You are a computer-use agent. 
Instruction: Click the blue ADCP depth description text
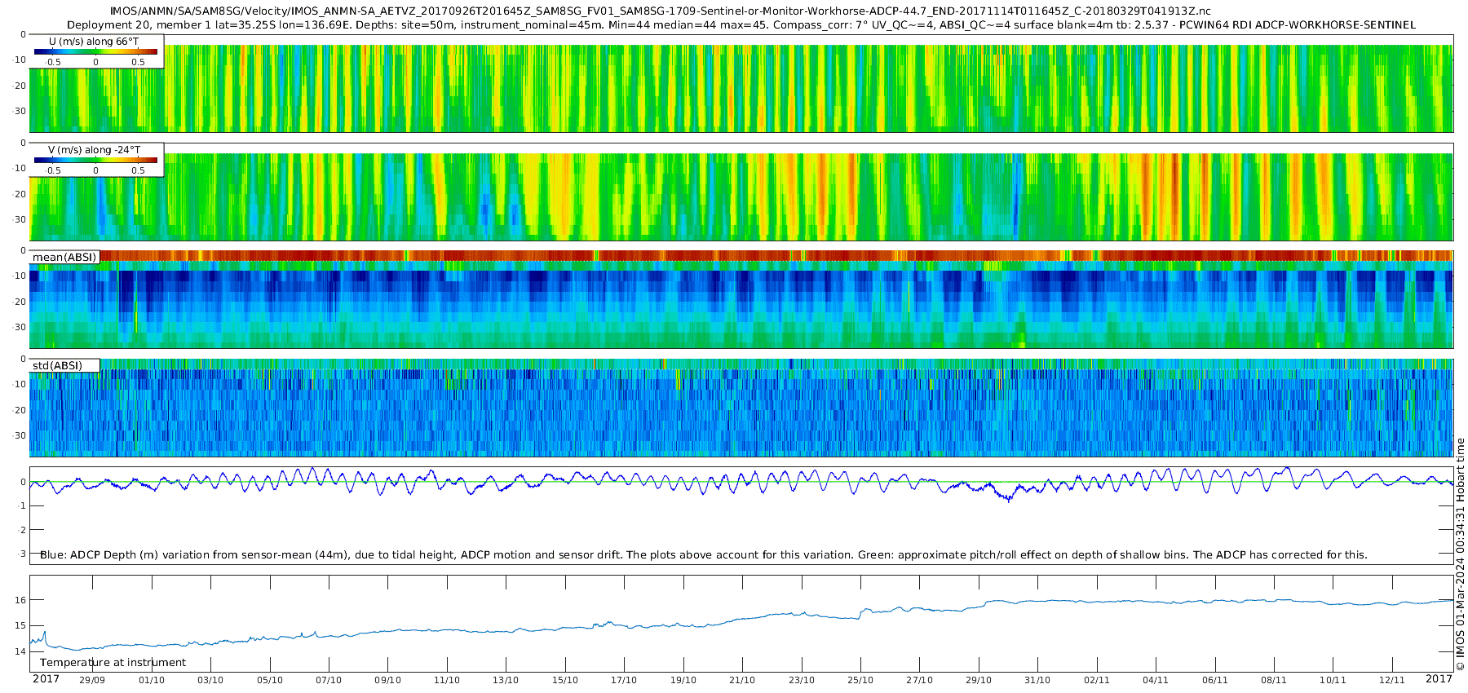(x=704, y=555)
